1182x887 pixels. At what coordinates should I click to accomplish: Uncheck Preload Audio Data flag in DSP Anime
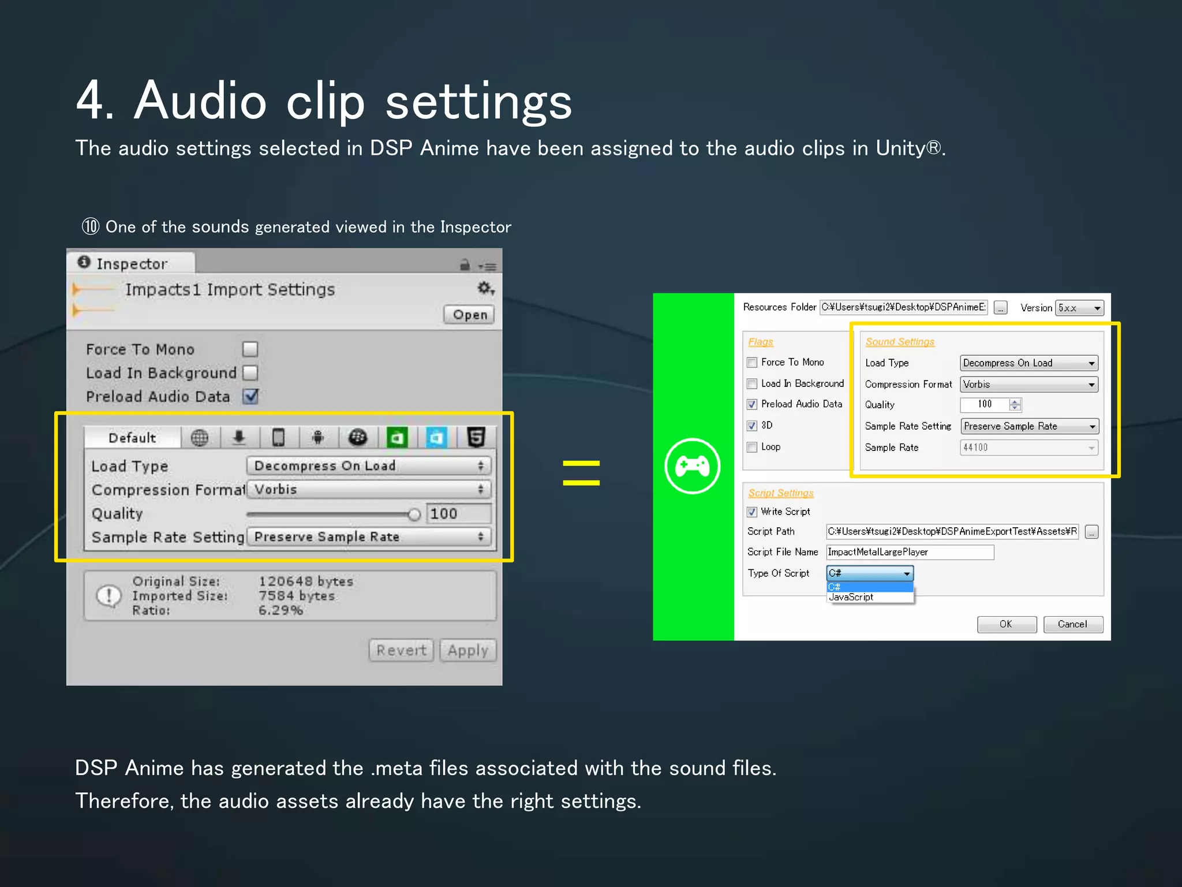pos(752,405)
